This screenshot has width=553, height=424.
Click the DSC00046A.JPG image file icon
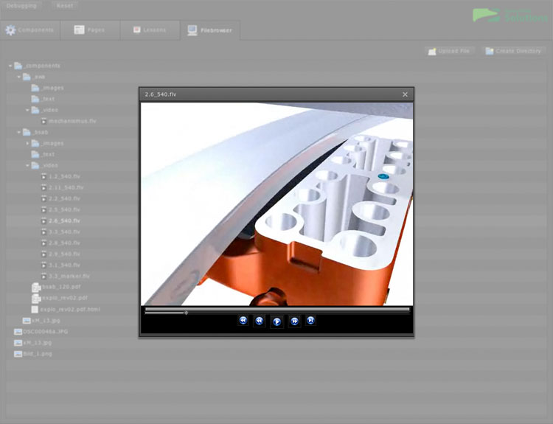(x=18, y=332)
